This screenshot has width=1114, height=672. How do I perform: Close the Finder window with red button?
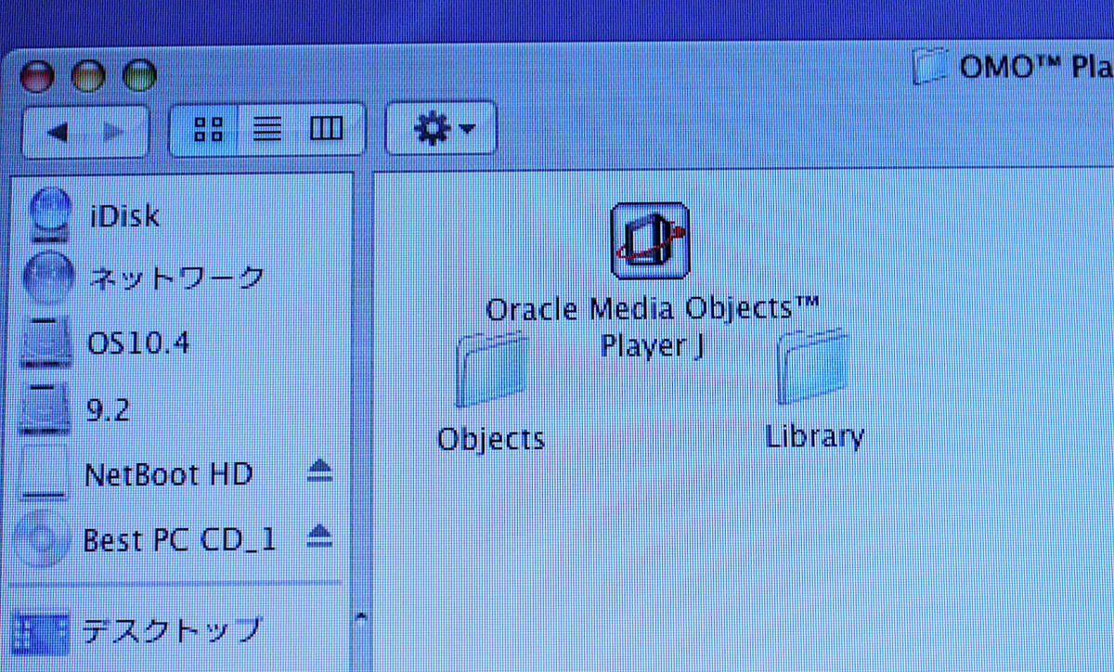coord(38,74)
